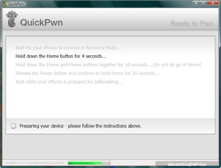Select 'Wait while your iPhone is prepared' step
Screen dimensions: 221x168
coord(69,82)
